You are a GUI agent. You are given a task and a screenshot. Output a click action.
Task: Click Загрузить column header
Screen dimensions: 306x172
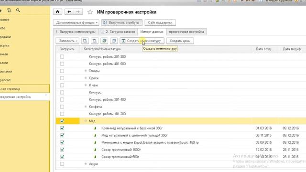[x=67, y=49]
